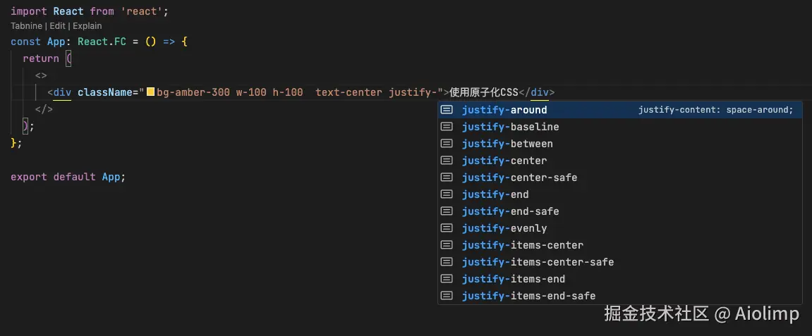Viewport: 812px width, 336px height.
Task: Click the Explain code lens link
Action: [87, 26]
